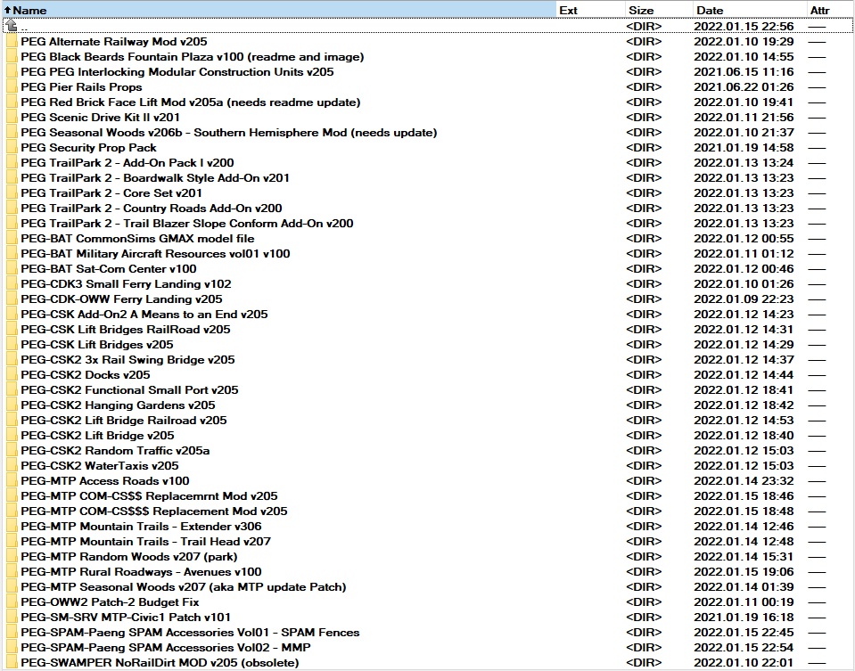Select PEG-BAT Military Aircraft Resources vol01 v100

point(155,253)
